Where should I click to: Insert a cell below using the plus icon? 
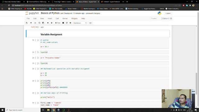tap(31, 23)
